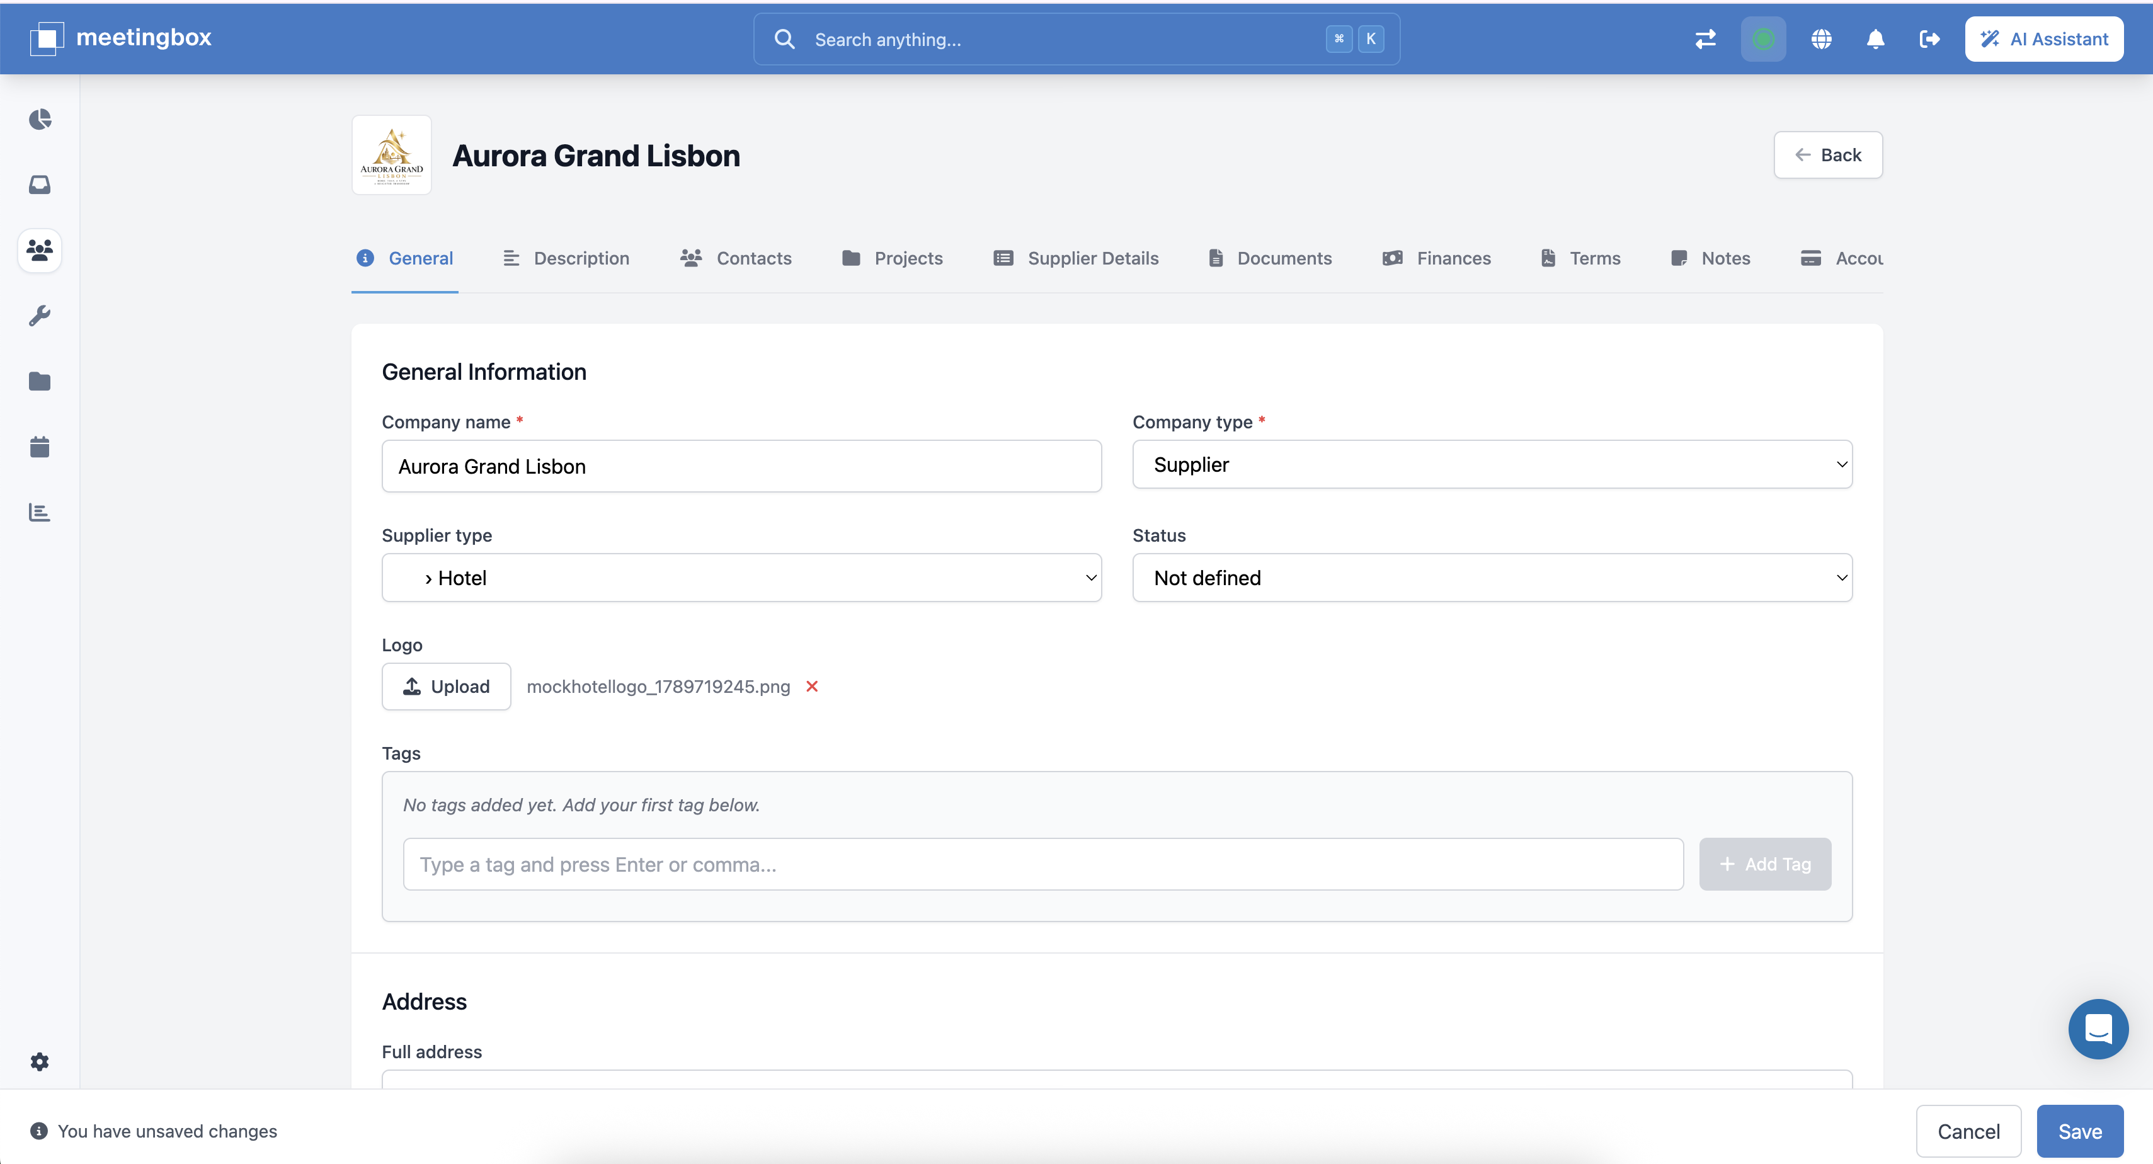The height and width of the screenshot is (1164, 2153).
Task: Open the settings gear in sidebar
Action: point(39,1062)
